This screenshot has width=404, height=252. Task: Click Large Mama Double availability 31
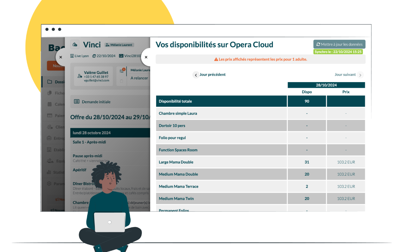[x=307, y=162]
